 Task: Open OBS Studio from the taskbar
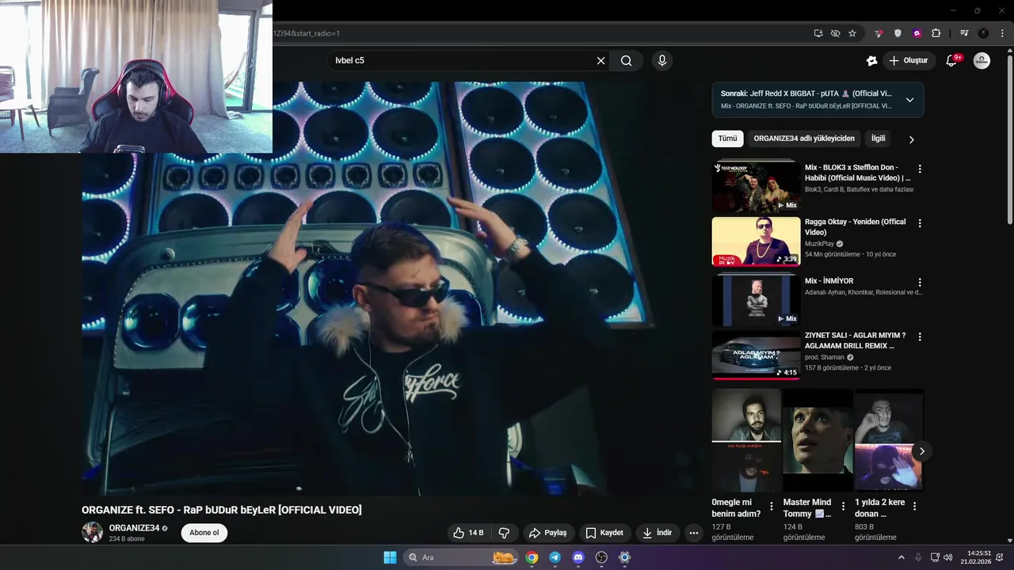[x=601, y=557]
